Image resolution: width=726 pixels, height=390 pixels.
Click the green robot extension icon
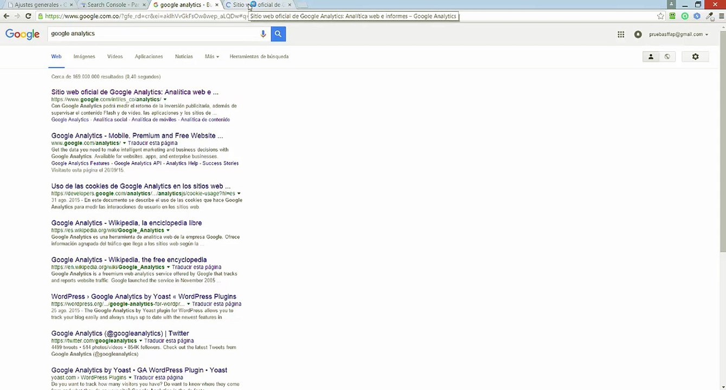coord(673,16)
